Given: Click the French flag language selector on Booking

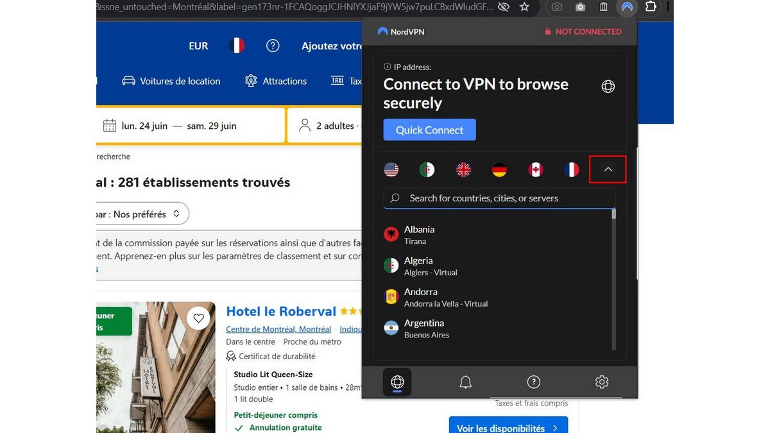Looking at the screenshot, I should [237, 46].
